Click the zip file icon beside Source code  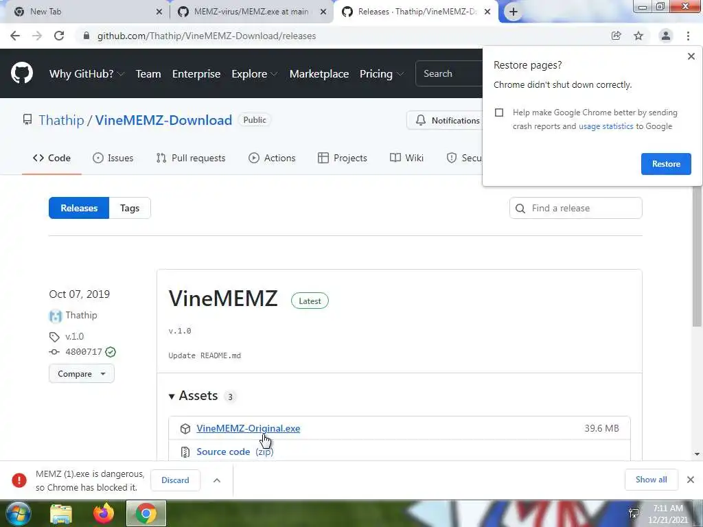185,452
